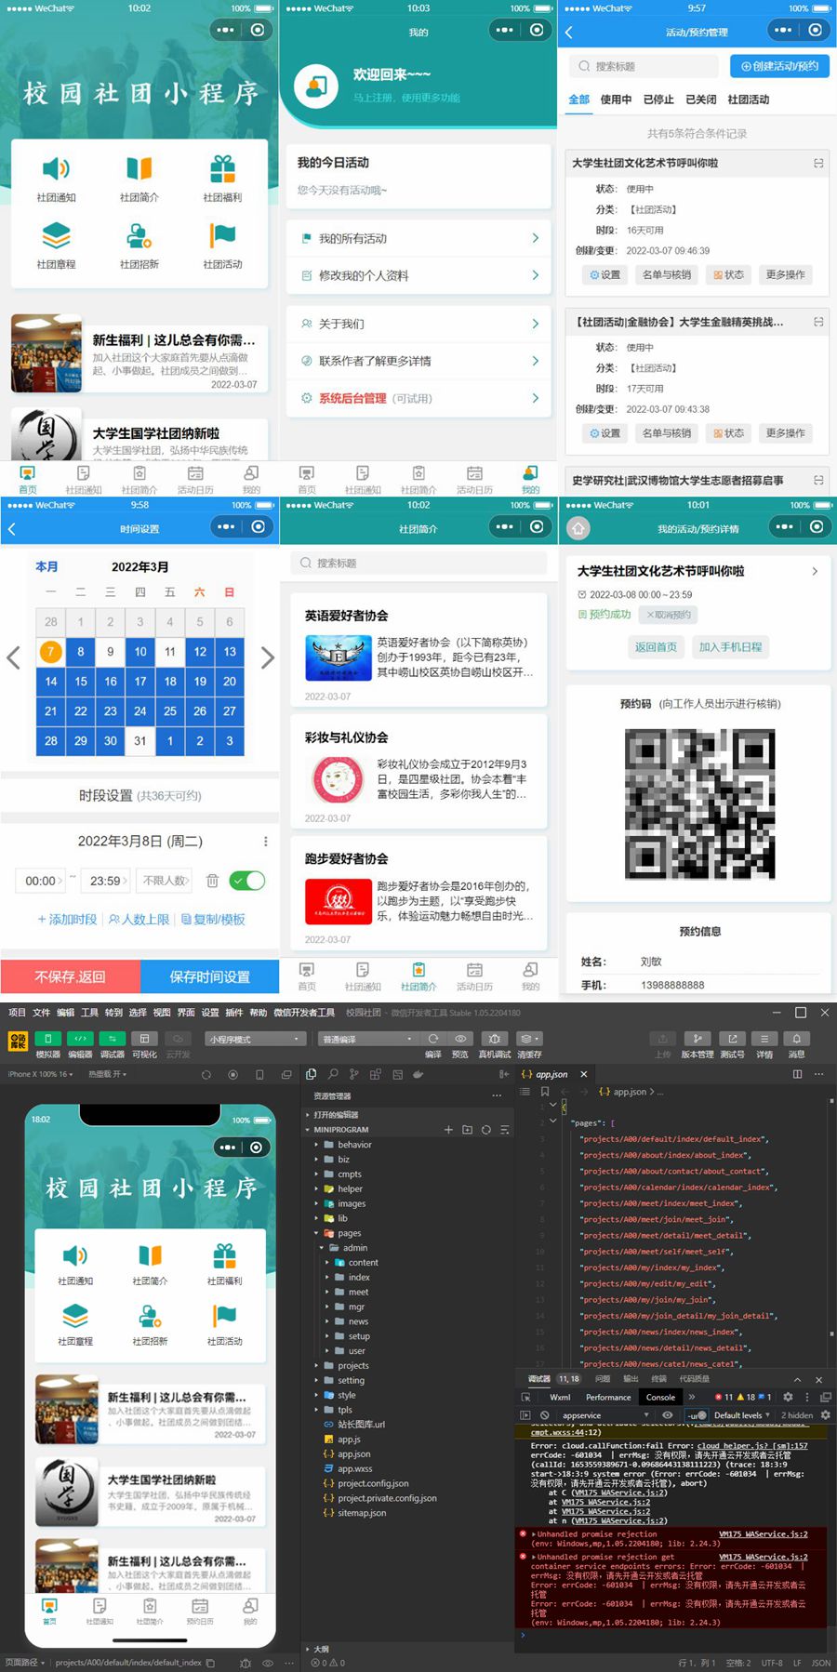Click the new file icon in MINIPROGRAM header
Screen dimensions: 837x1672
(x=448, y=1130)
